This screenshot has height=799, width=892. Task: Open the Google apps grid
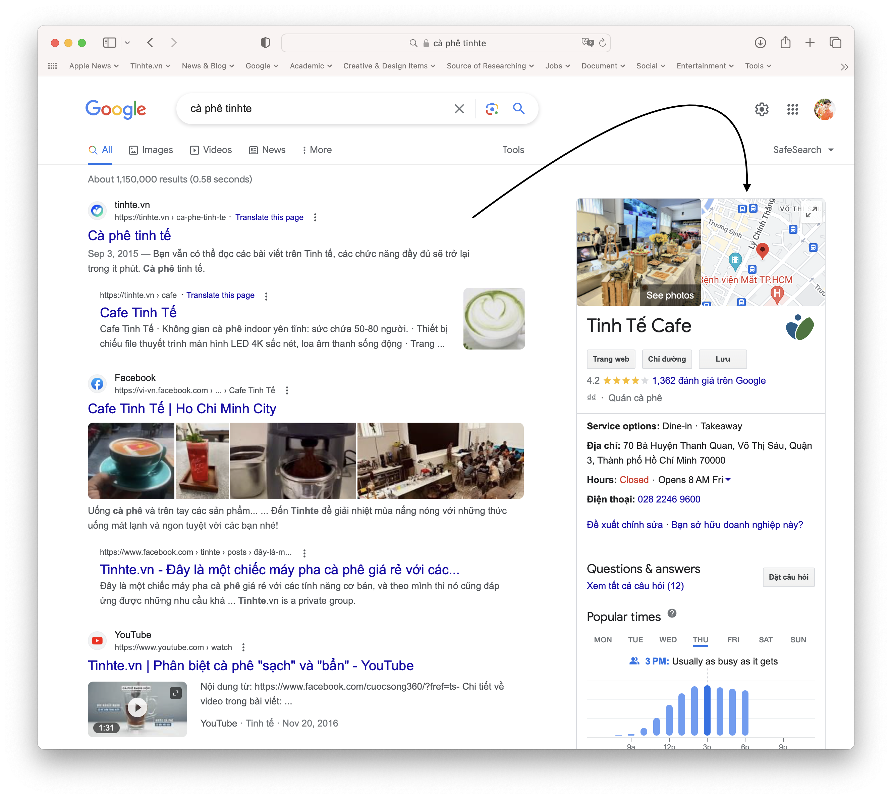(x=792, y=109)
